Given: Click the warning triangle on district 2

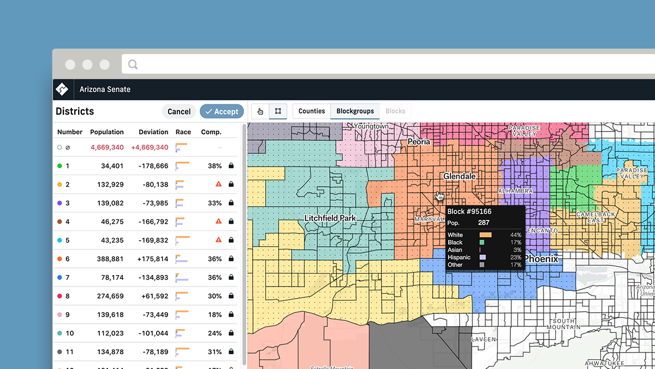Looking at the screenshot, I should [218, 184].
